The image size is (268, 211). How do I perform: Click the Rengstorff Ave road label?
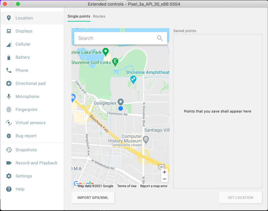87,145
